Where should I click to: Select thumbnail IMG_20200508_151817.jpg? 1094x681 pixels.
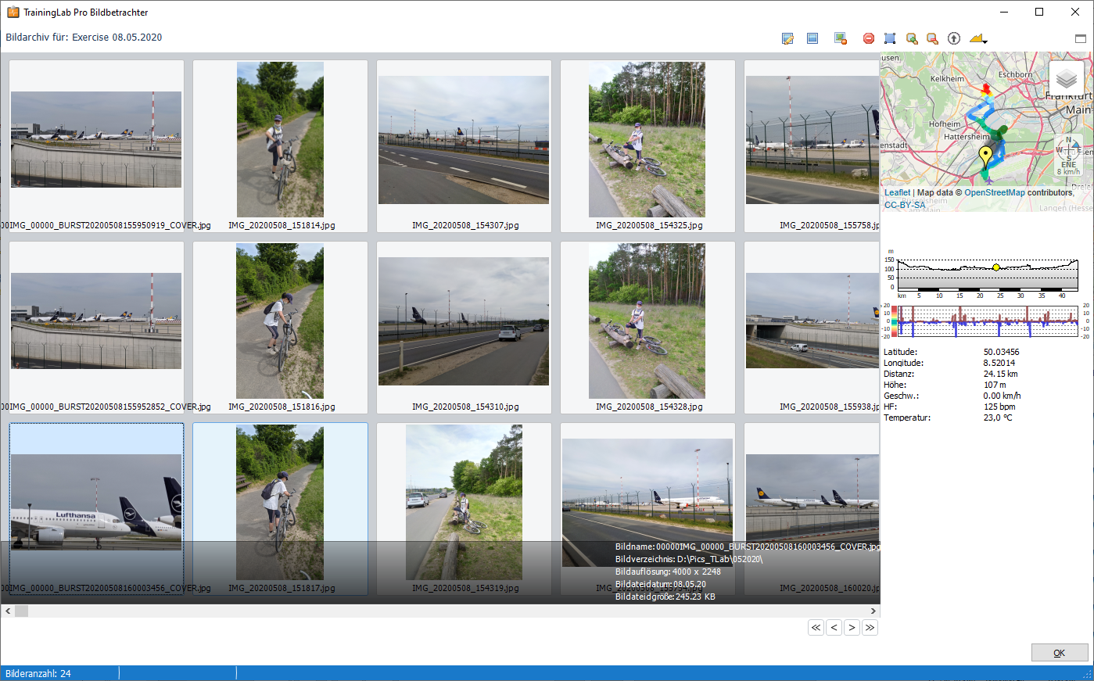[280, 509]
